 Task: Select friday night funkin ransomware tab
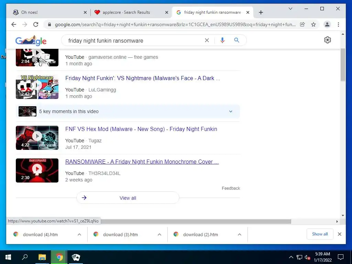(212, 12)
